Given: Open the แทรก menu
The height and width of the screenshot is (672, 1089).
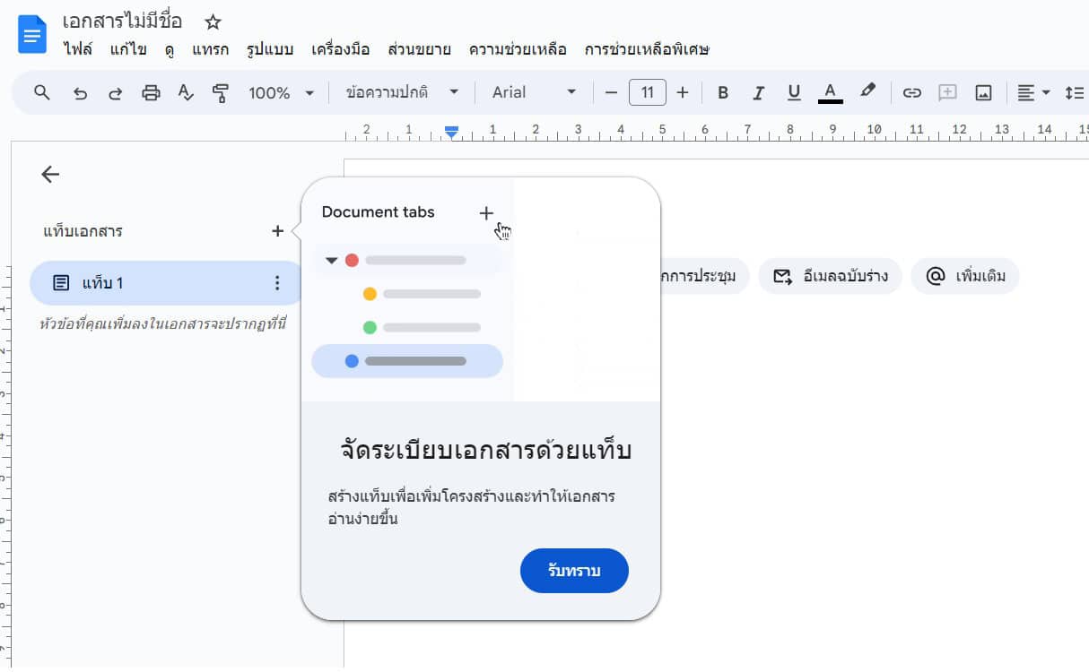Looking at the screenshot, I should [x=210, y=49].
